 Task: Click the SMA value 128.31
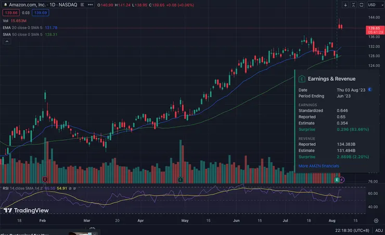pyautogui.click(x=51, y=34)
